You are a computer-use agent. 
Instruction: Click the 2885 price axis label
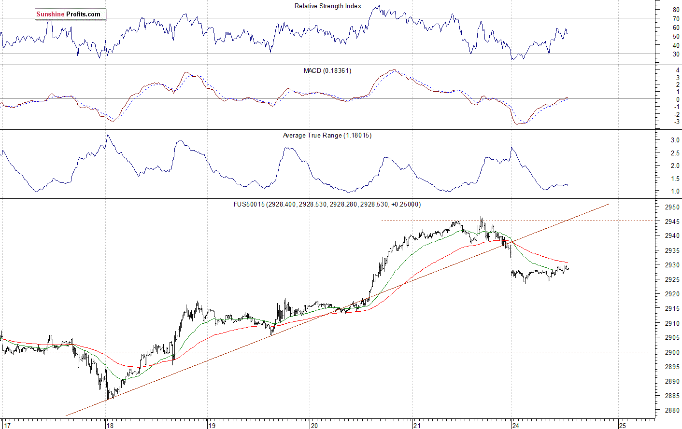click(x=672, y=396)
